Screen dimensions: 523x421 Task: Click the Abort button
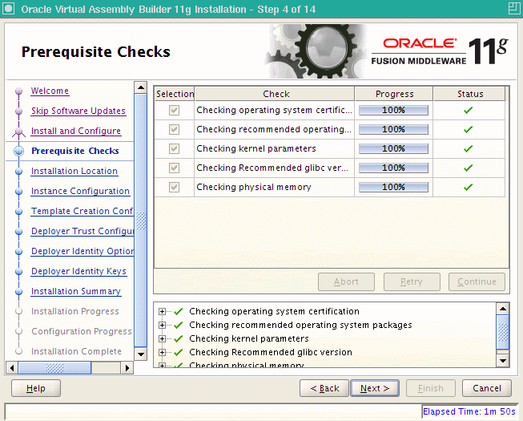pyautogui.click(x=346, y=281)
